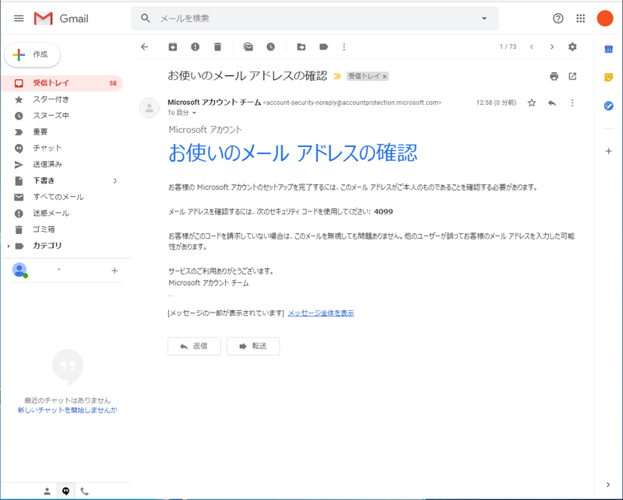Screen dimensions: 623x500
Task: Switch to Hangouts phone tab
Action: [85, 491]
